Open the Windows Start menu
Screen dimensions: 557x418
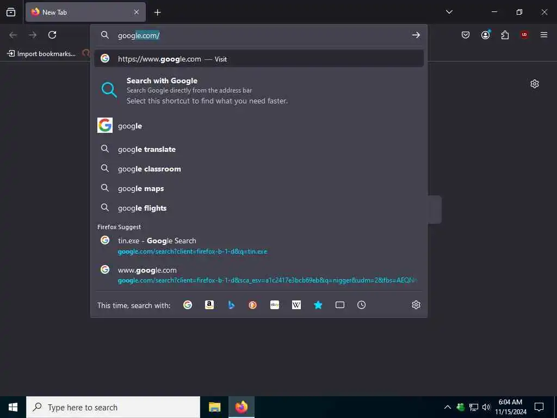(x=13, y=407)
